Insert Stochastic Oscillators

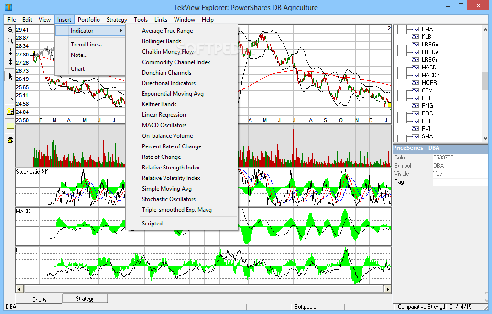click(x=182, y=199)
